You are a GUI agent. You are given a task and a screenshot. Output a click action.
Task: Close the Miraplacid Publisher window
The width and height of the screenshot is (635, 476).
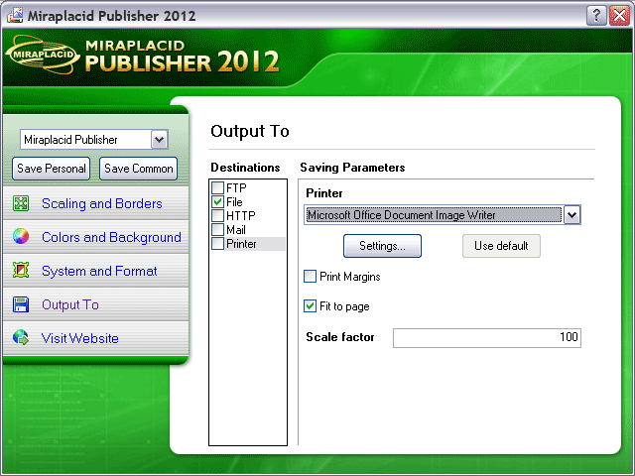(x=619, y=16)
